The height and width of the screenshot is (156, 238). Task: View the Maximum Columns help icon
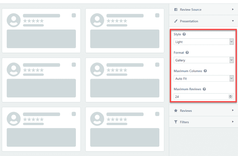pos(205,71)
